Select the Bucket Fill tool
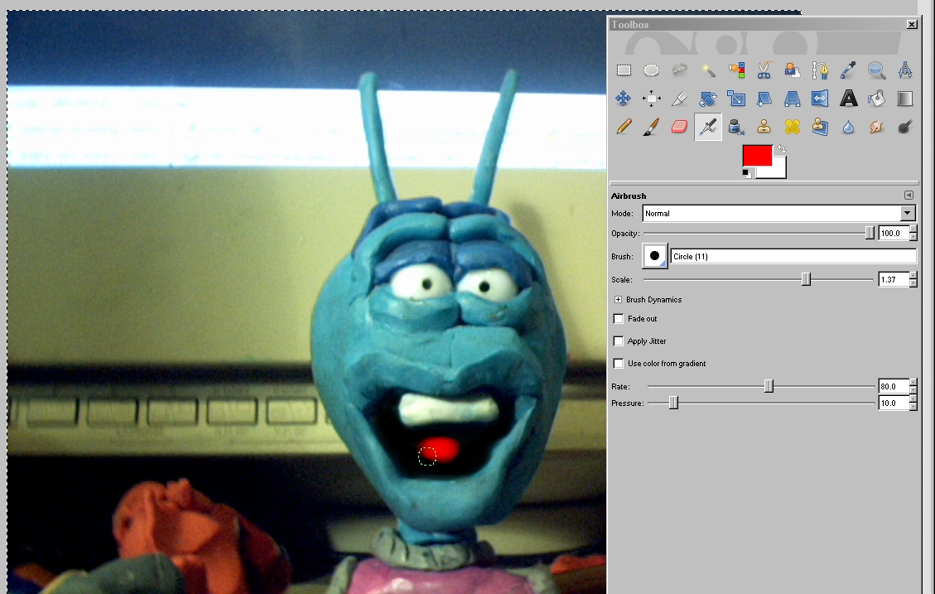935x594 pixels. [876, 99]
